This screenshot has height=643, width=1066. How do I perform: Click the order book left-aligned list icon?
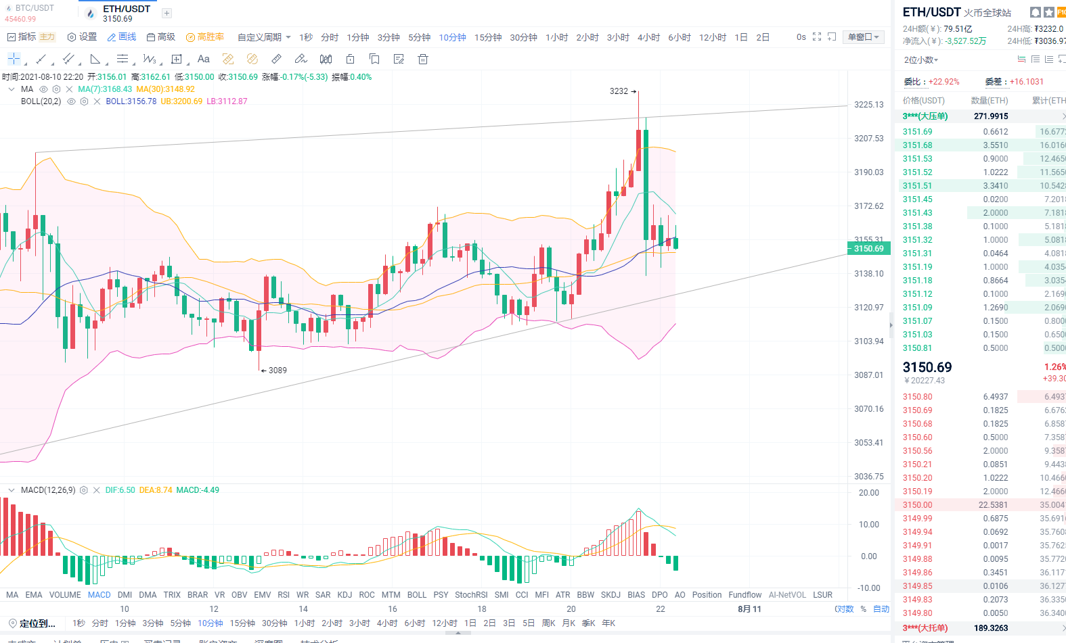pyautogui.click(x=1035, y=59)
